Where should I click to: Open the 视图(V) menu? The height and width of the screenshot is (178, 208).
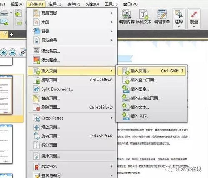coord(17,4)
